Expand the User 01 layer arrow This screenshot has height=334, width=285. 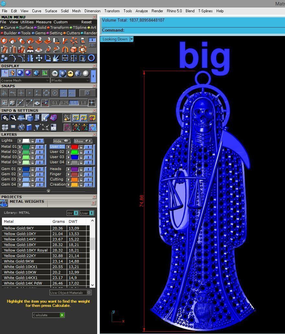point(68,147)
